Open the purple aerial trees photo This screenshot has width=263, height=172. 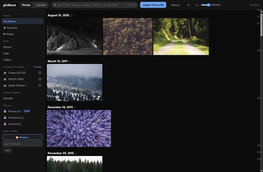(x=79, y=129)
